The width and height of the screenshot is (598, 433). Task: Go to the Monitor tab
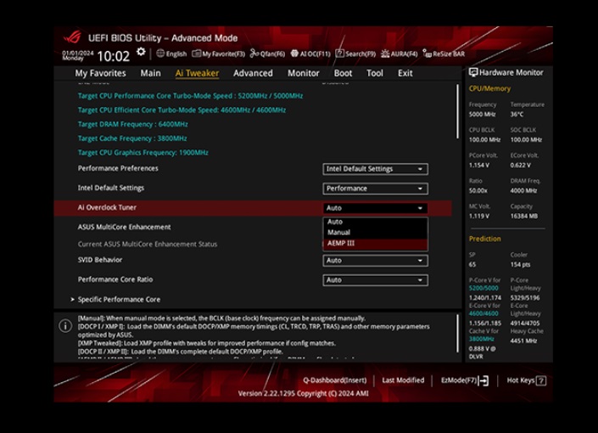(x=303, y=73)
